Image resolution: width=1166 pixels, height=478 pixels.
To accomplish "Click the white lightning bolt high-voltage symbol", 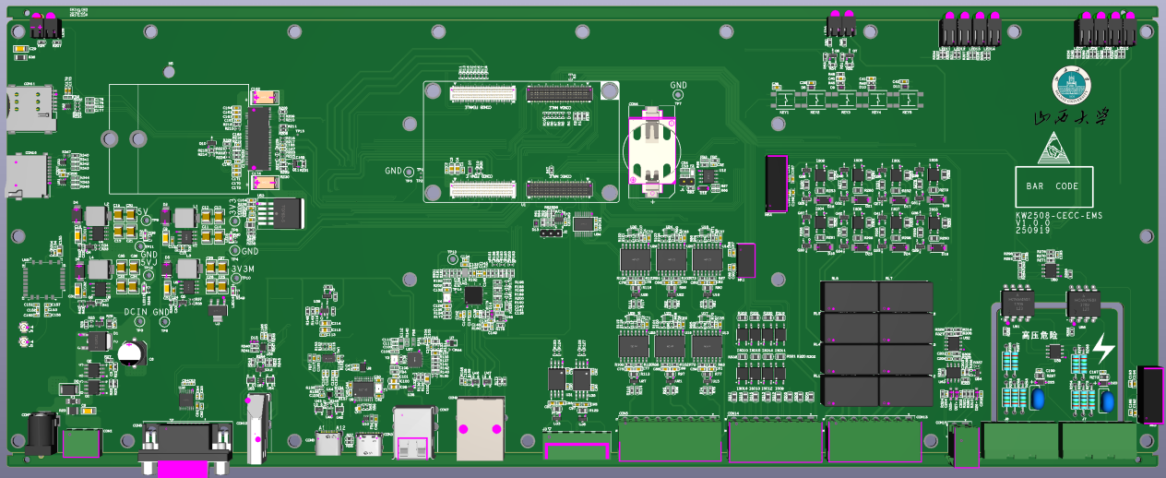I will click(x=1102, y=349).
